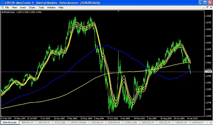Click the current price label 1.3926

208,71
